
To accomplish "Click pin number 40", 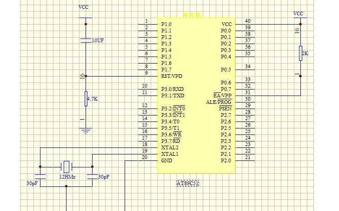I will [248, 21].
